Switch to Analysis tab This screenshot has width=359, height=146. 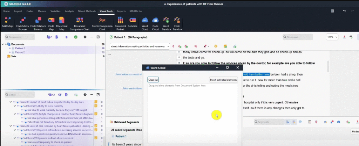[69, 11]
